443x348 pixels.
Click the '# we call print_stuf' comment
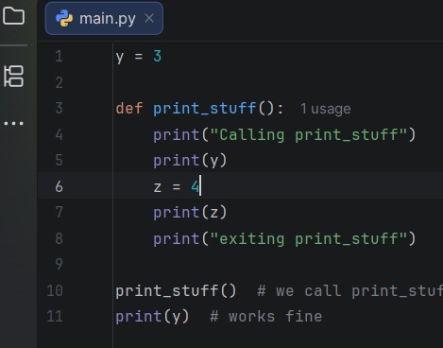[x=350, y=290]
